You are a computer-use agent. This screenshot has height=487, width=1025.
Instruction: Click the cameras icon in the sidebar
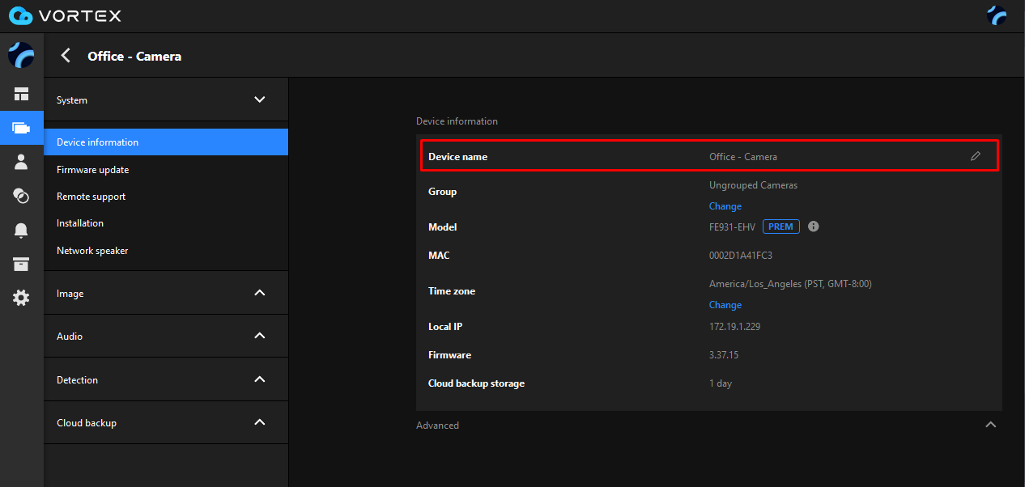[x=21, y=128]
